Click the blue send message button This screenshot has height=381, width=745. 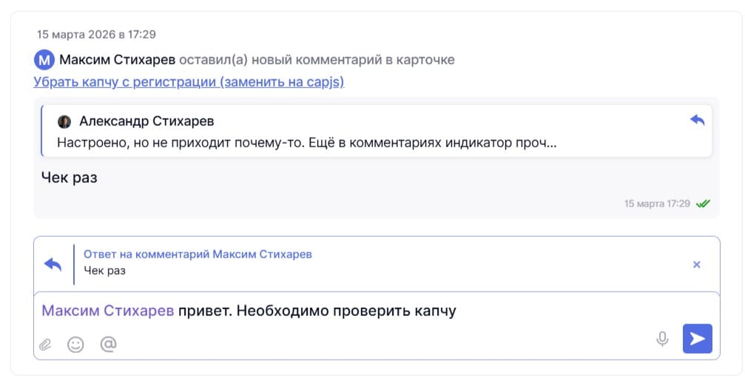click(697, 339)
